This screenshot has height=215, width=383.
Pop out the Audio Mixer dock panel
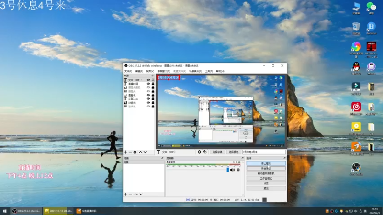tap(242, 158)
